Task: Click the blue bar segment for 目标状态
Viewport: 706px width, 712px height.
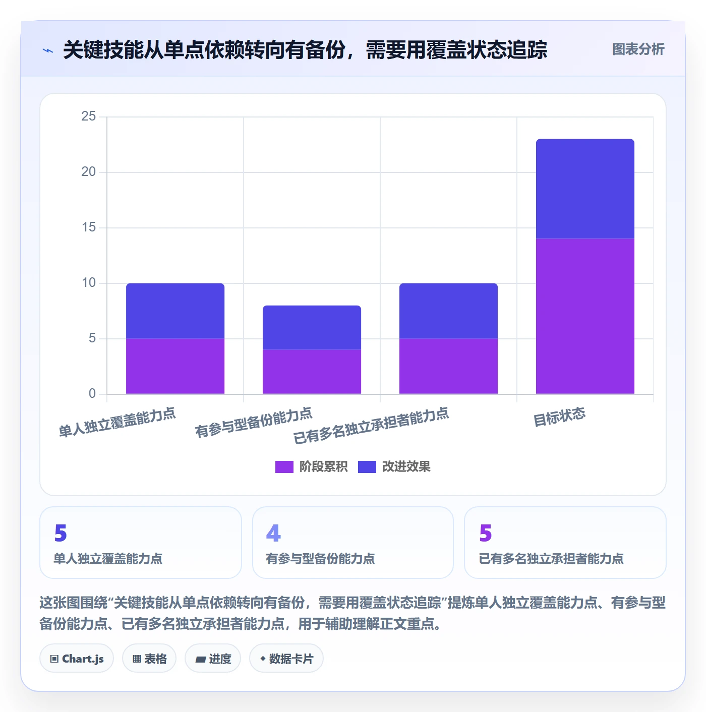Action: pyautogui.click(x=585, y=189)
